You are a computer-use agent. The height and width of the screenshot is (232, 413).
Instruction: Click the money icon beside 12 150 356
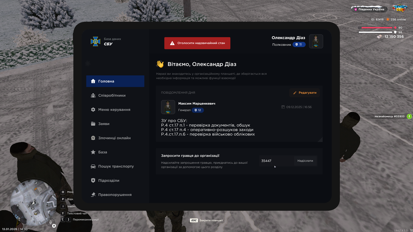(380, 37)
